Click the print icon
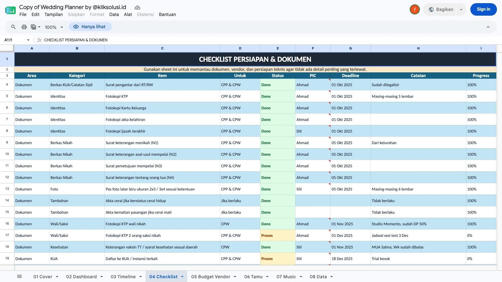 click(x=24, y=27)
